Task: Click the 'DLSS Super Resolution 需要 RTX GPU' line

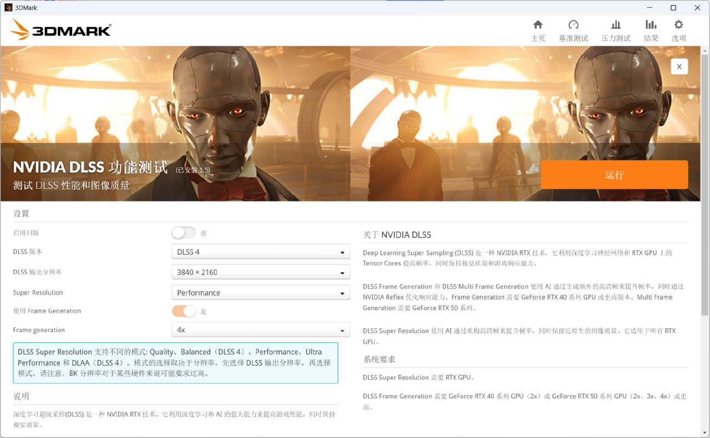Action: pyautogui.click(x=418, y=378)
